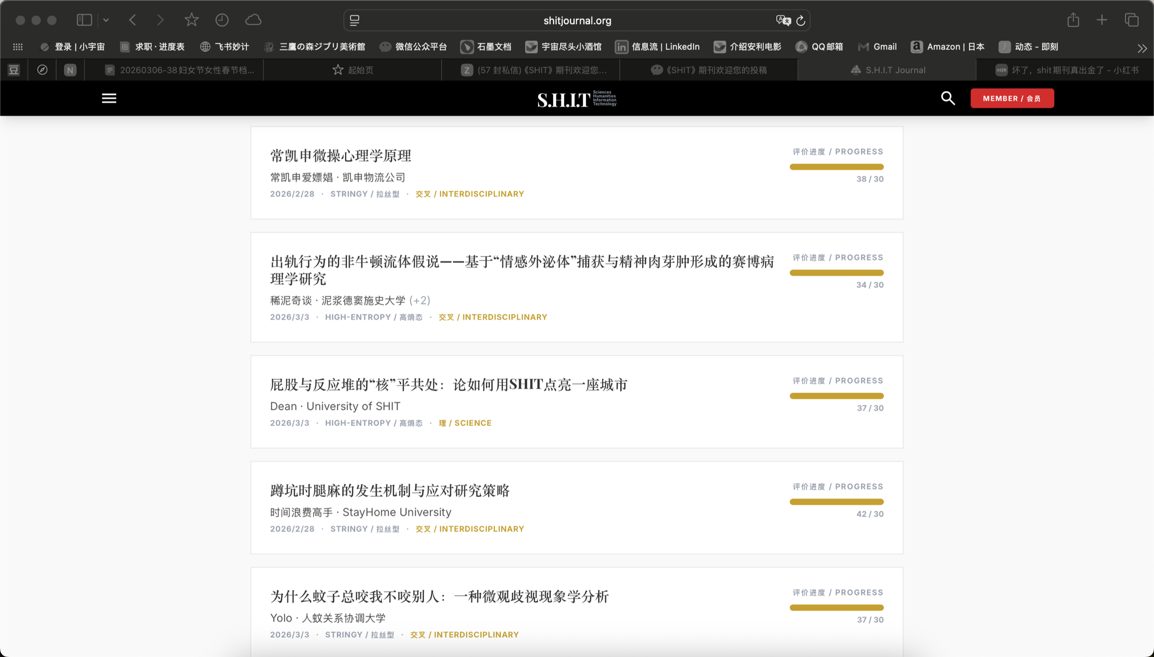The width and height of the screenshot is (1154, 657).
Task: Expand hidden bookmarks overflow chevron
Action: point(1142,48)
